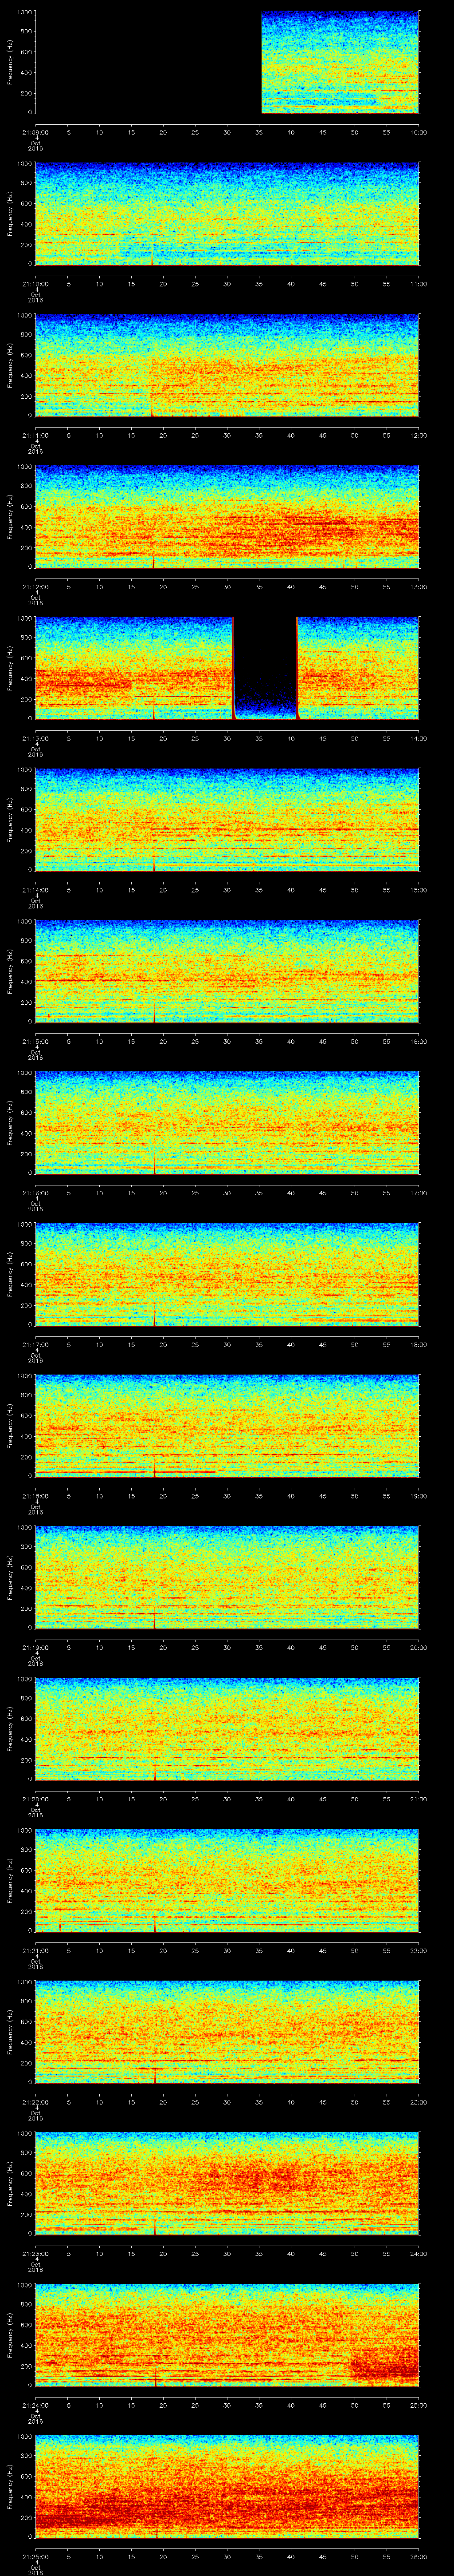This screenshot has height=2576, width=454.
Task: Select the 21:09:00 start time label
Action: pos(35,131)
